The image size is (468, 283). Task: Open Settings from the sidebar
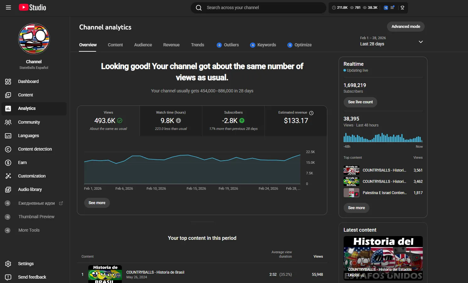click(34, 264)
